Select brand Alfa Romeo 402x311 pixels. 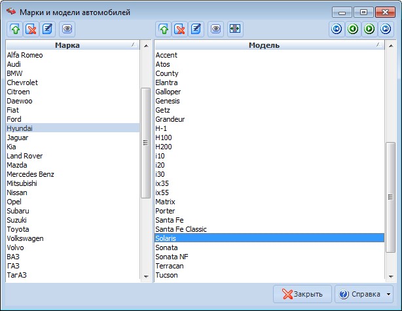click(x=73, y=55)
